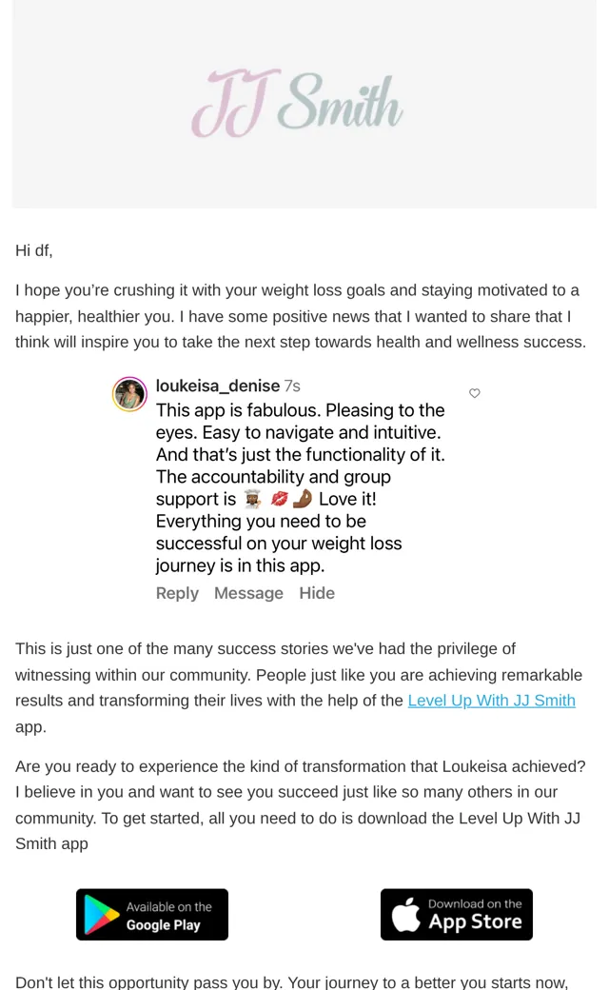Select Hide under the comment

[317, 593]
